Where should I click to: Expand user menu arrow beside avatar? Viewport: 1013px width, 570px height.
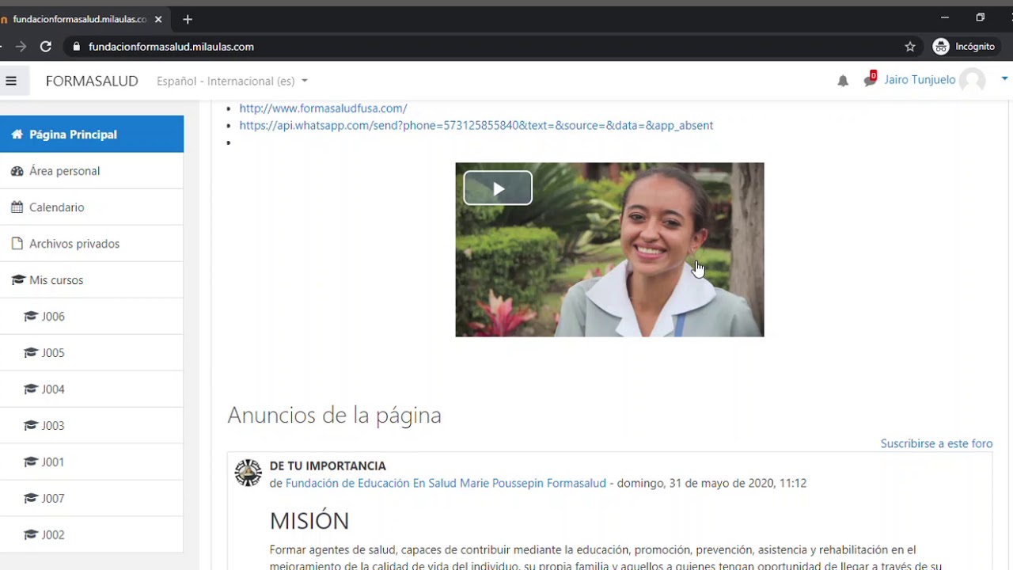pyautogui.click(x=1005, y=78)
